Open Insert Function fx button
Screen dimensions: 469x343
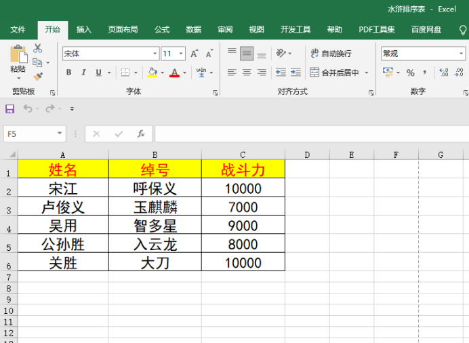tap(141, 134)
